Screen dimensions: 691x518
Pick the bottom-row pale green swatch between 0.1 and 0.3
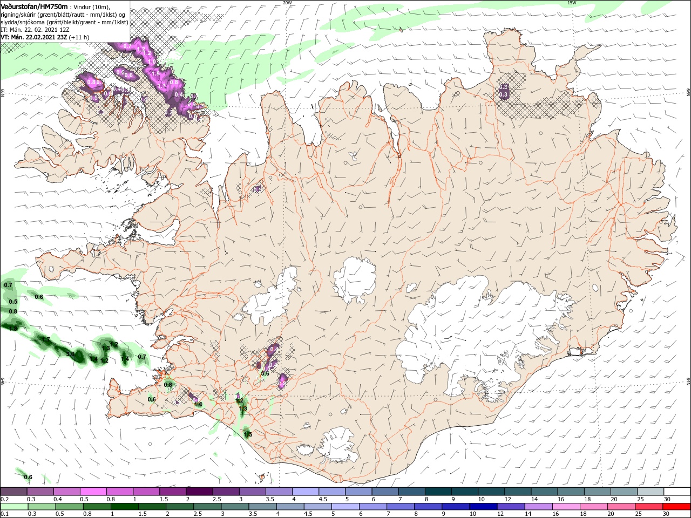(15, 507)
